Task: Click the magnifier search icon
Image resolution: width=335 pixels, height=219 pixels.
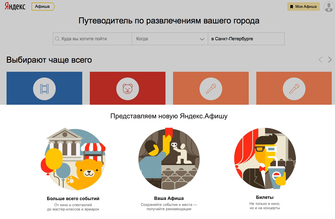Action: (57, 39)
